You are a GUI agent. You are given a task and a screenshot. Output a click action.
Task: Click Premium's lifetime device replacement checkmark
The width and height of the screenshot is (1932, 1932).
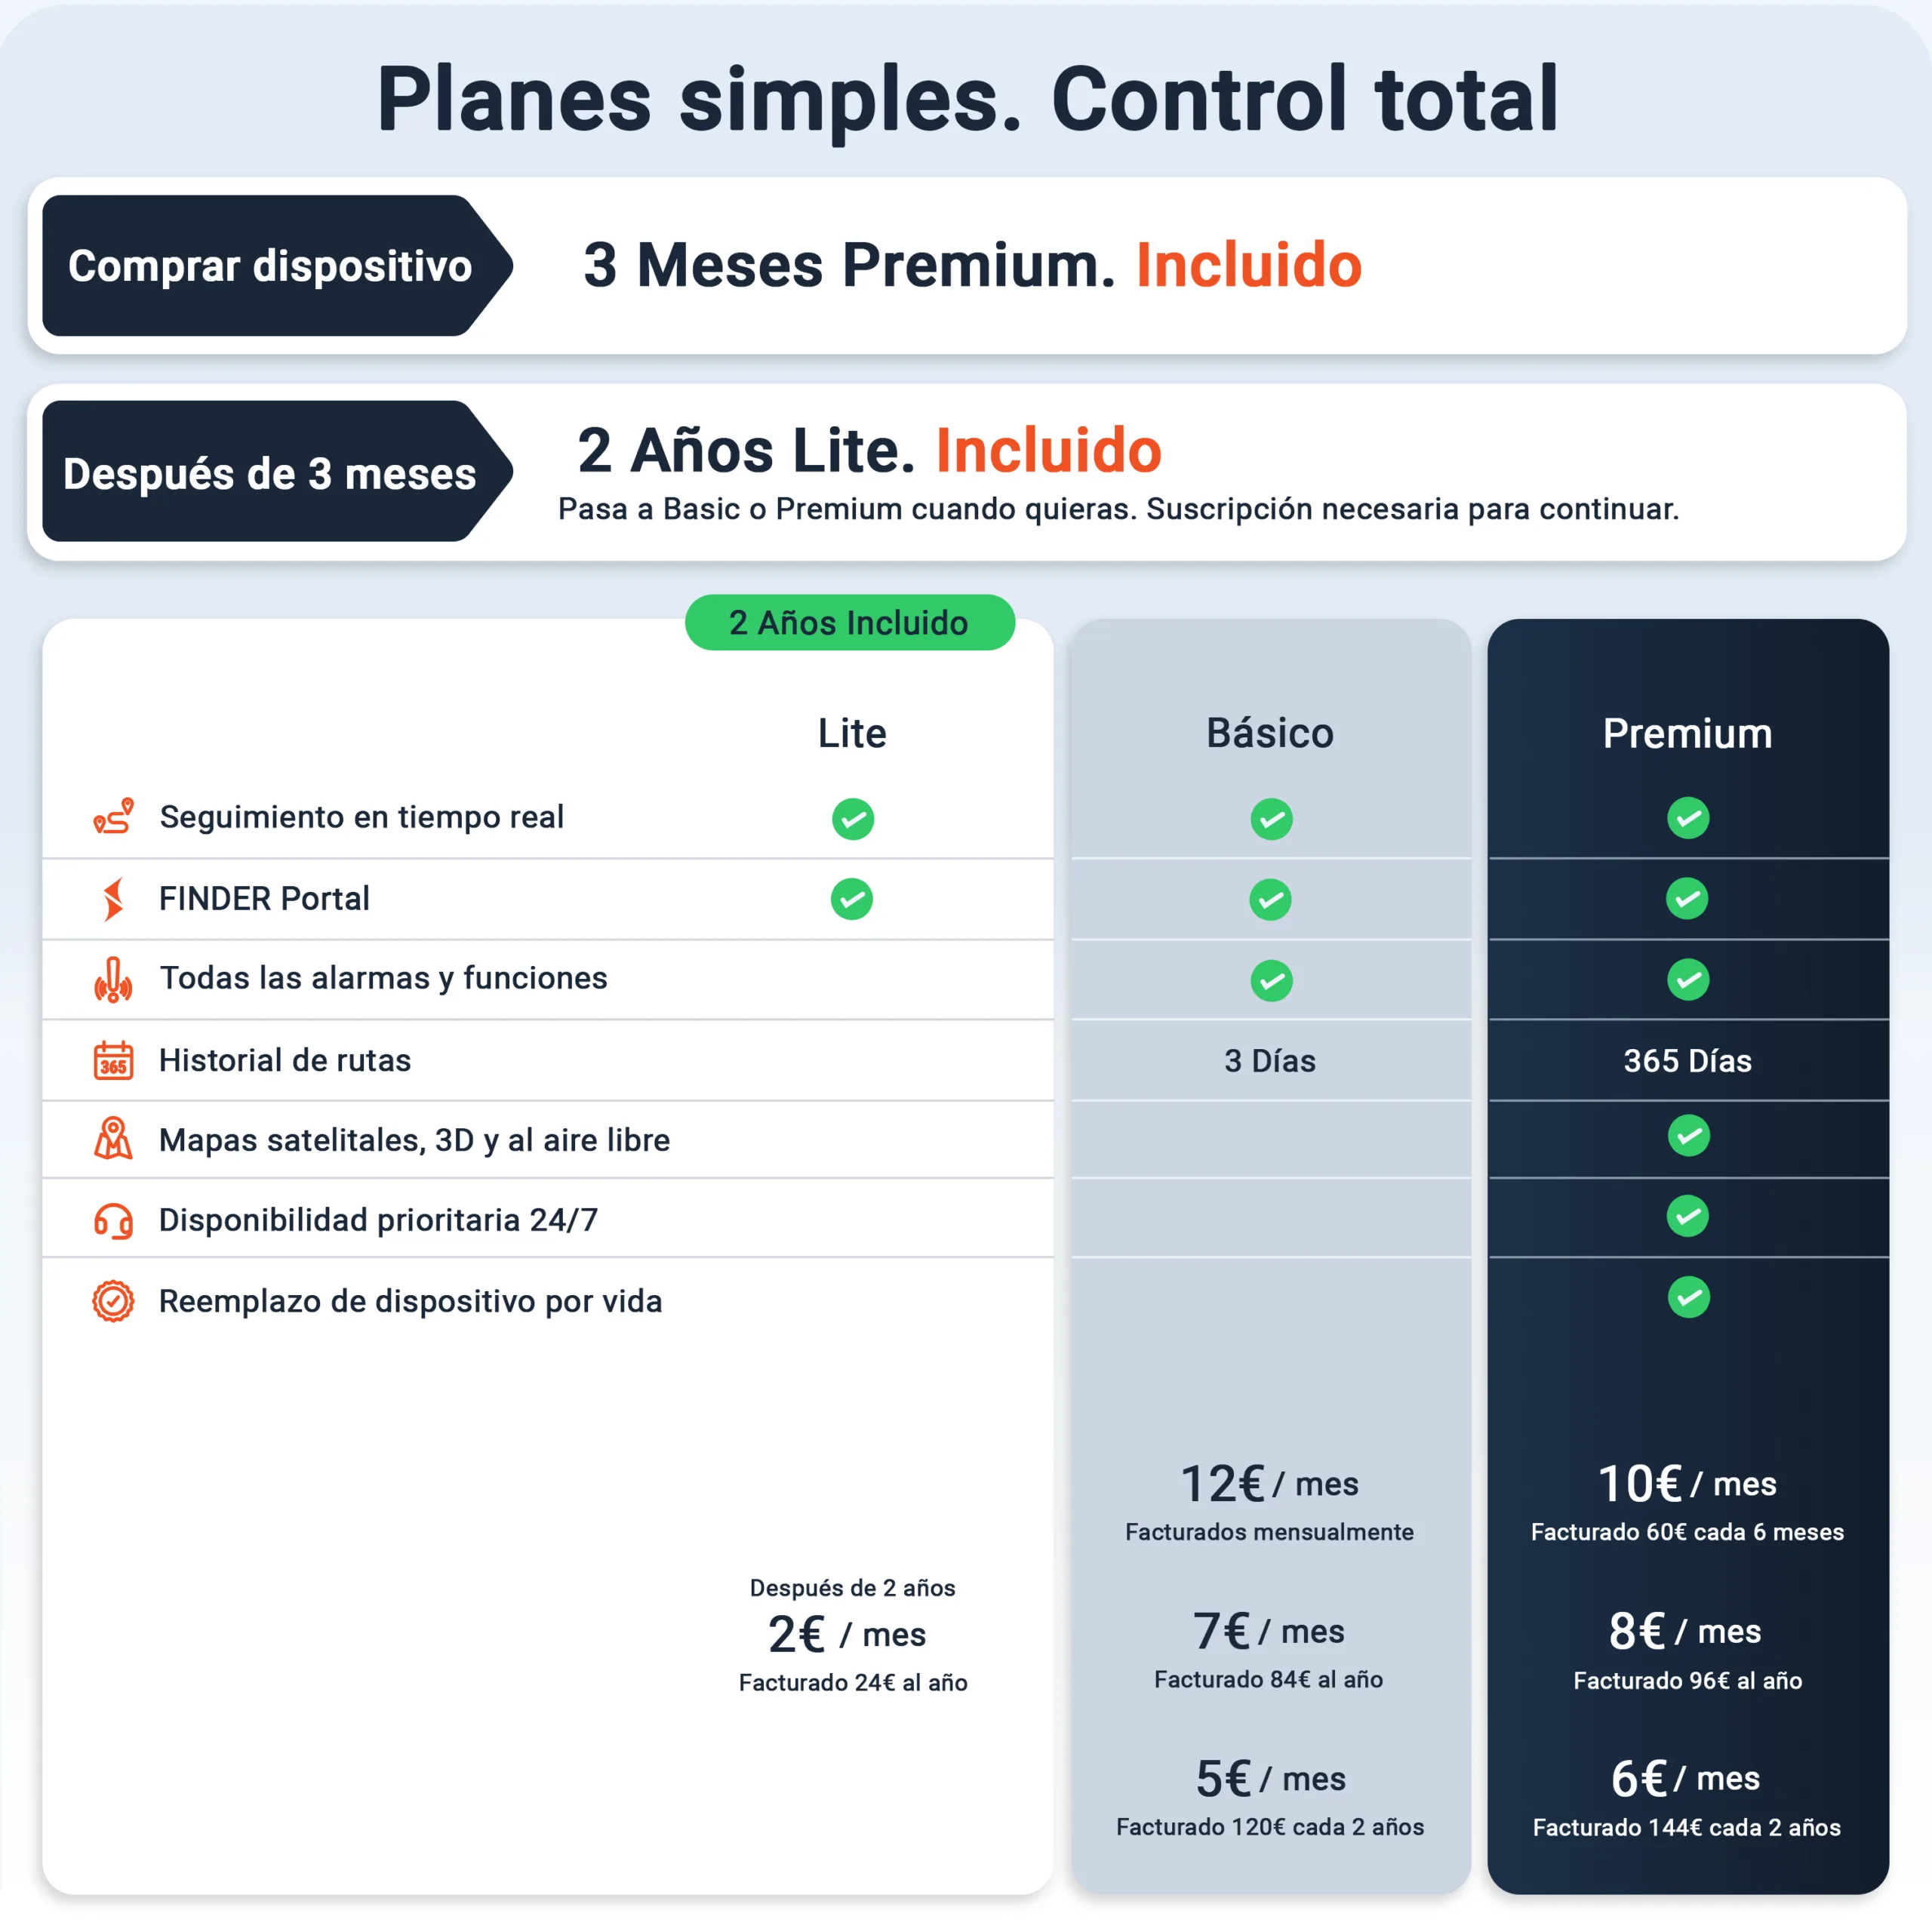[1688, 1297]
